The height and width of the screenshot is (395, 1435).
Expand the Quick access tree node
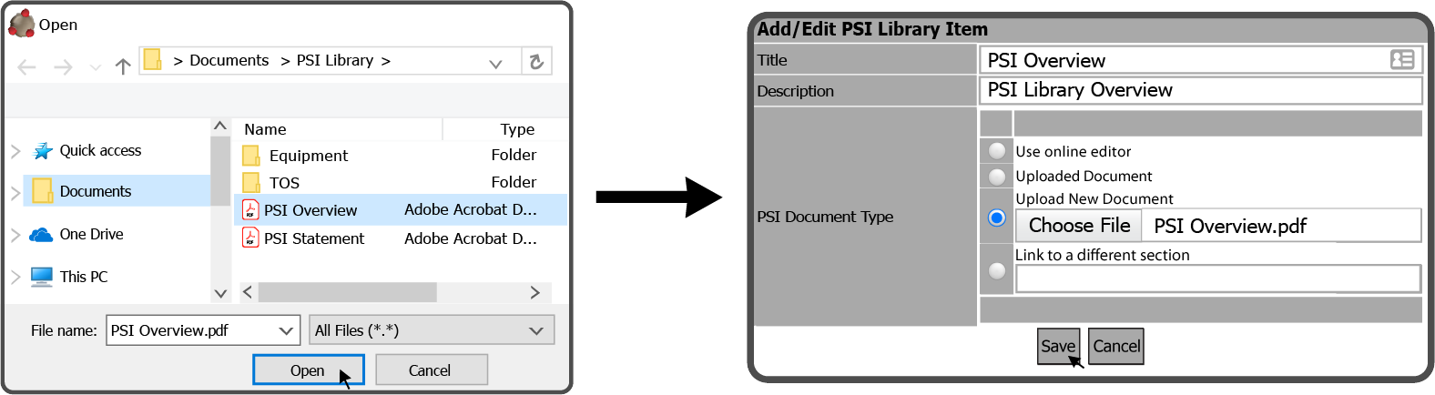[15, 151]
